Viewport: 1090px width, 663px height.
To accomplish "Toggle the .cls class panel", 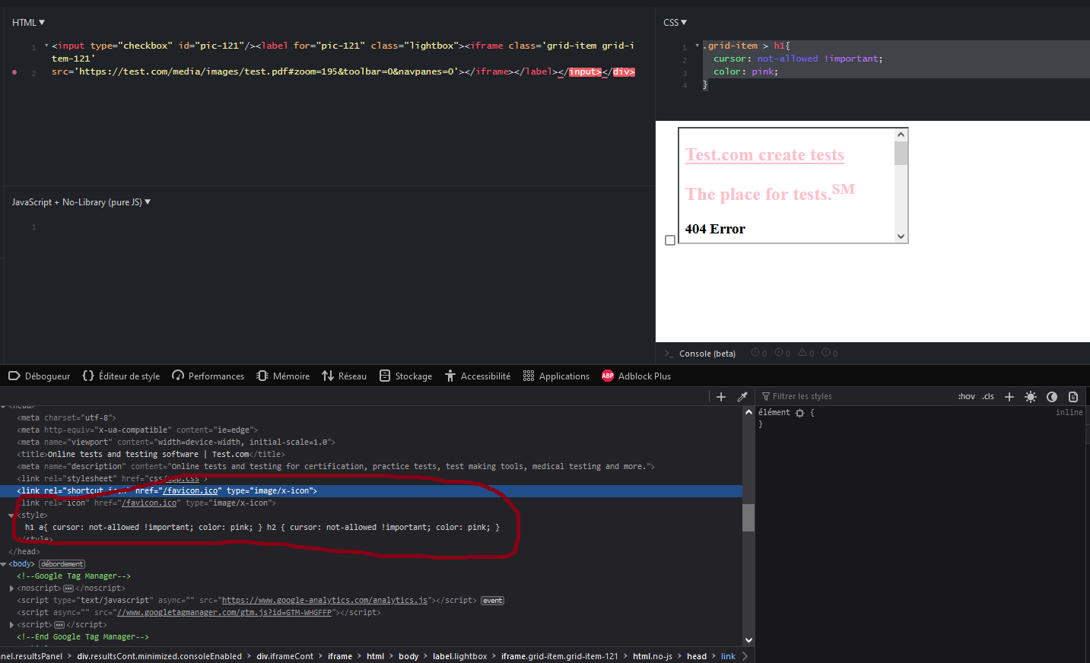I will [988, 396].
